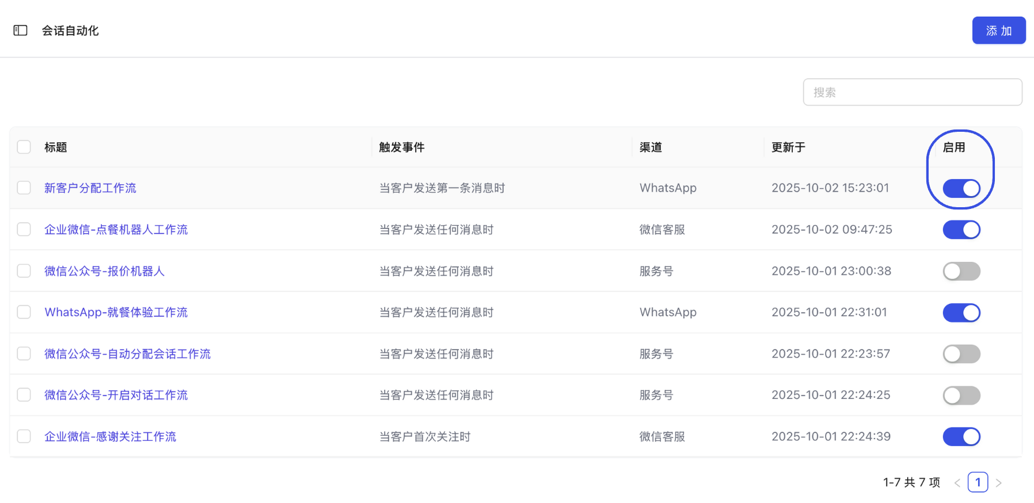Check the 微信公众号-开启对话工作流 row checkbox
This screenshot has width=1034, height=503.
[x=24, y=395]
